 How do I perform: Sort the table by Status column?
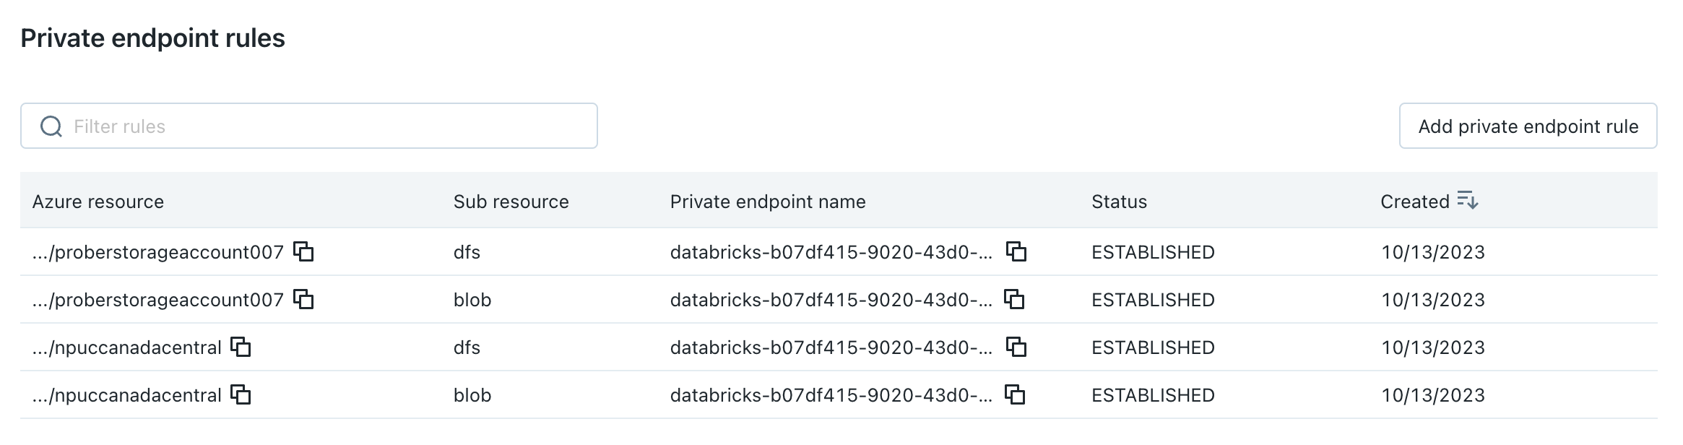[x=1118, y=202]
